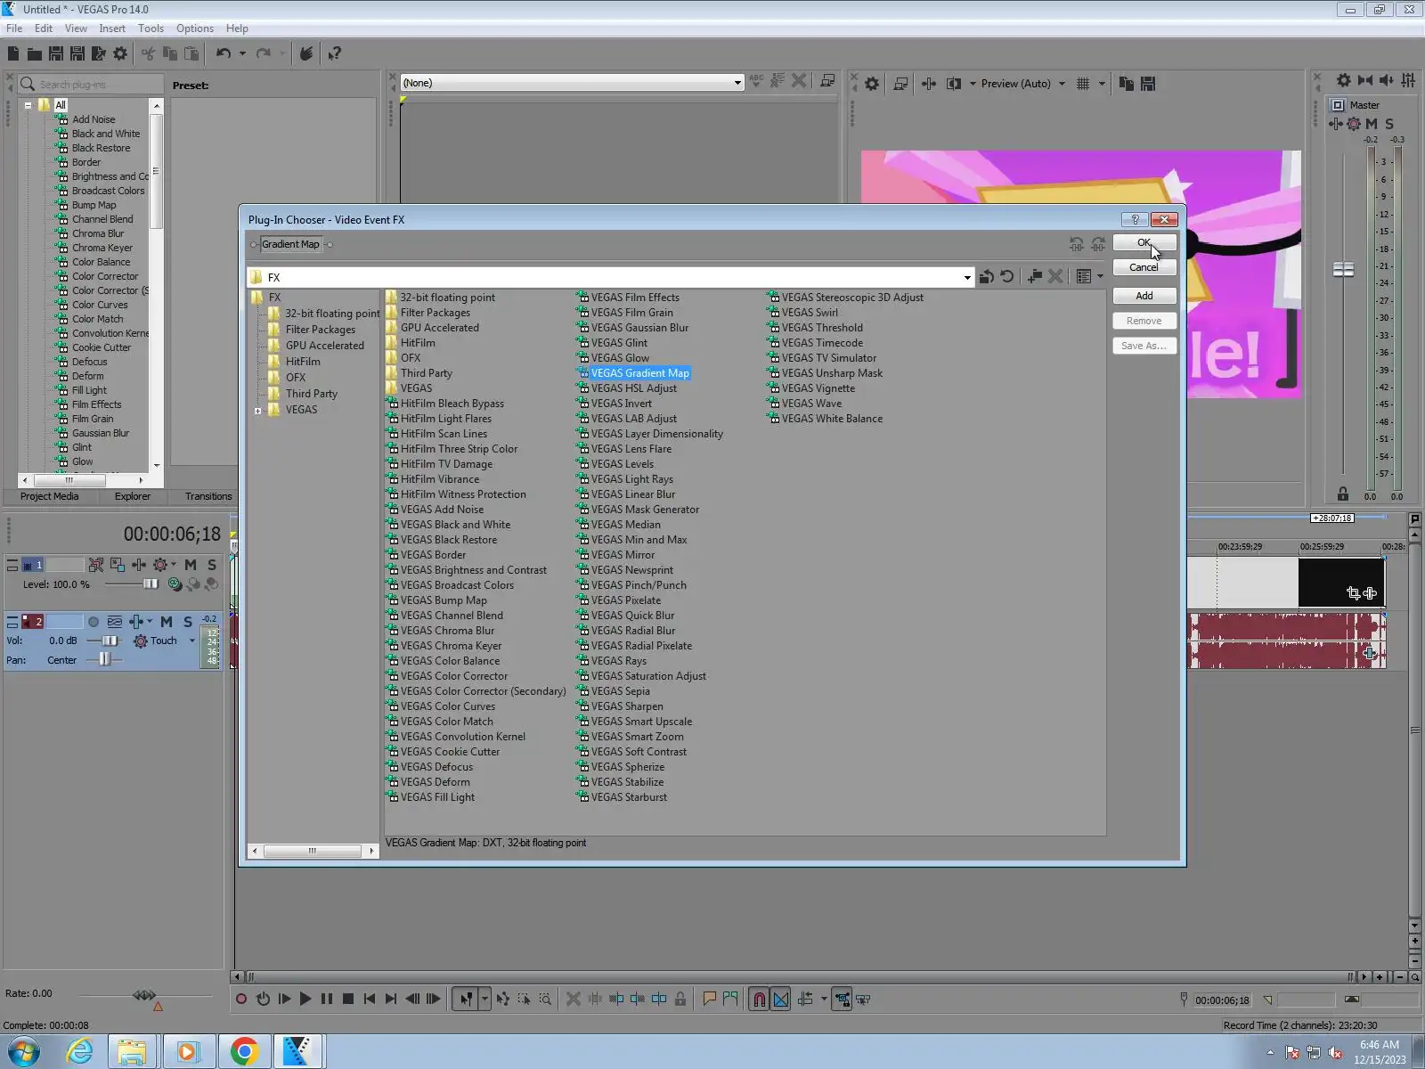Go to start of project
The width and height of the screenshot is (1425, 1069).
coord(370,1000)
